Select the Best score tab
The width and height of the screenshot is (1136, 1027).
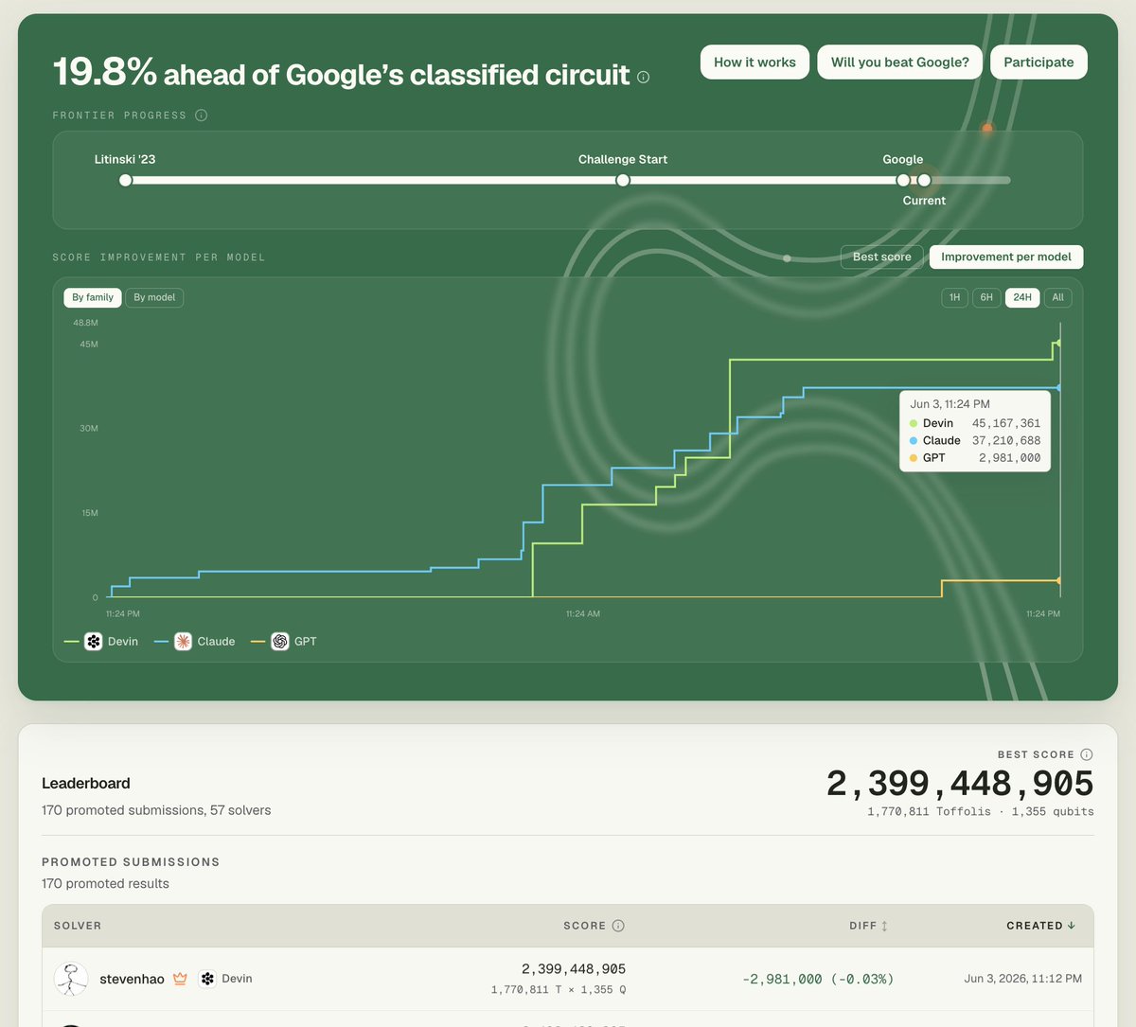click(882, 257)
